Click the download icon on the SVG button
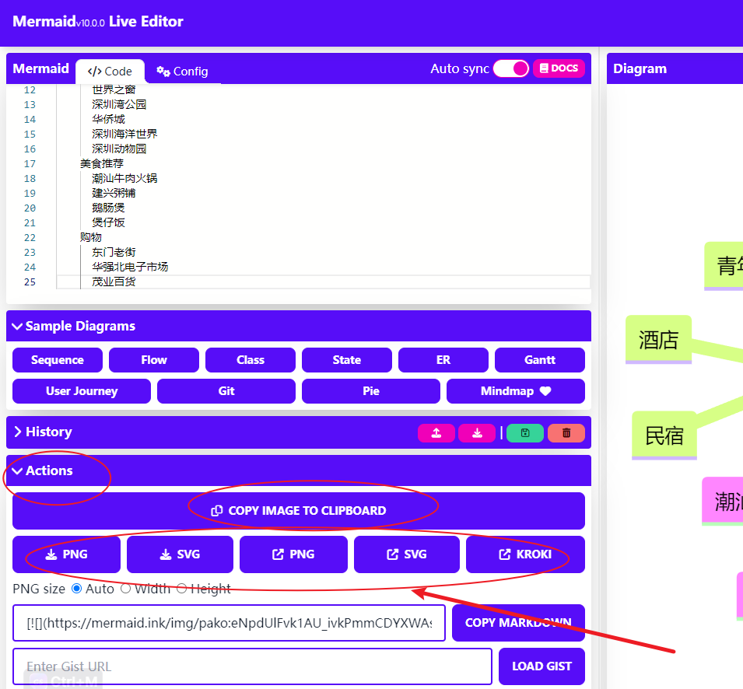The width and height of the screenshot is (743, 689). (x=166, y=554)
